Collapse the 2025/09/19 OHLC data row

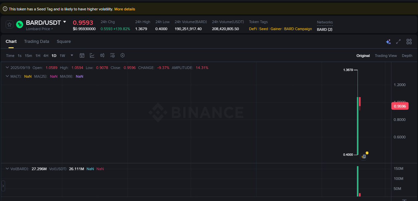coord(7,67)
